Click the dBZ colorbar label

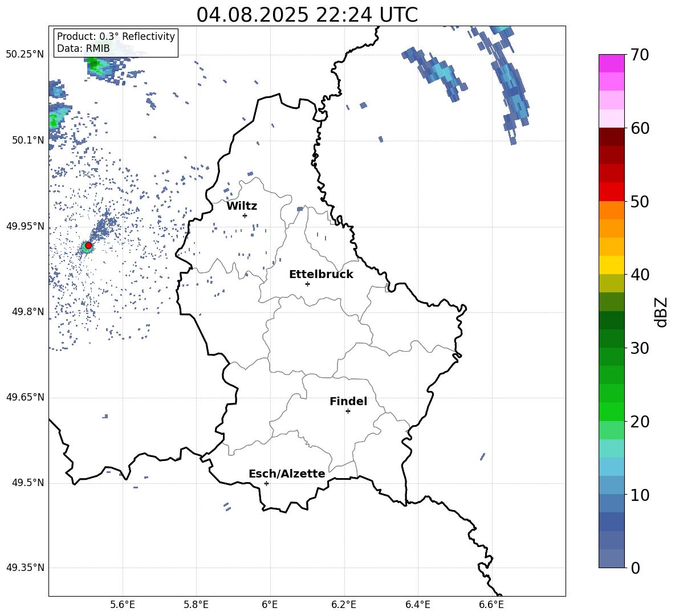[x=661, y=312]
